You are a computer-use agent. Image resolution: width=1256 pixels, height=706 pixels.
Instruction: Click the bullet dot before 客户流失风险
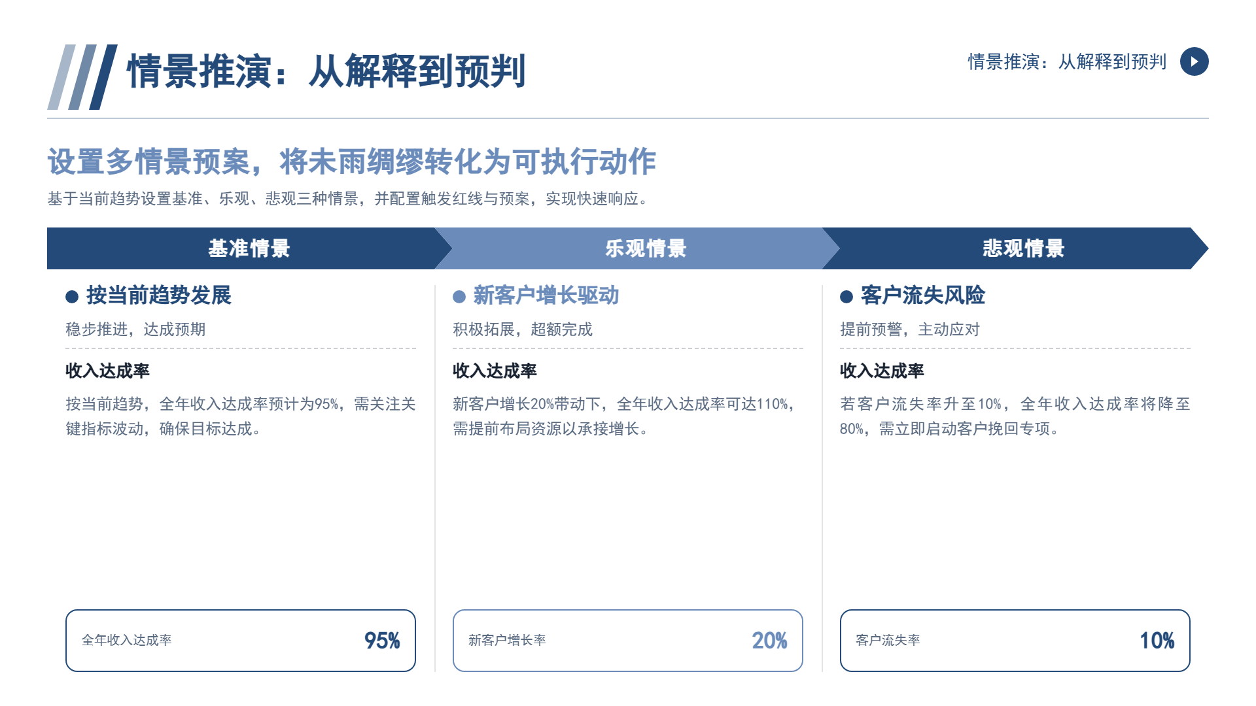pos(846,297)
